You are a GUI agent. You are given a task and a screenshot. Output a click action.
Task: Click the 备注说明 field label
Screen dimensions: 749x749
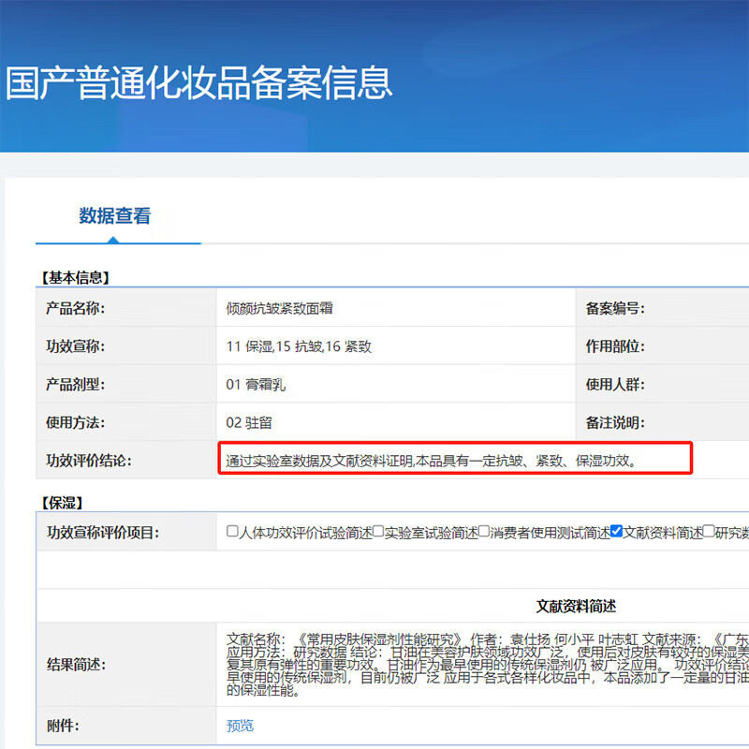[x=615, y=422]
